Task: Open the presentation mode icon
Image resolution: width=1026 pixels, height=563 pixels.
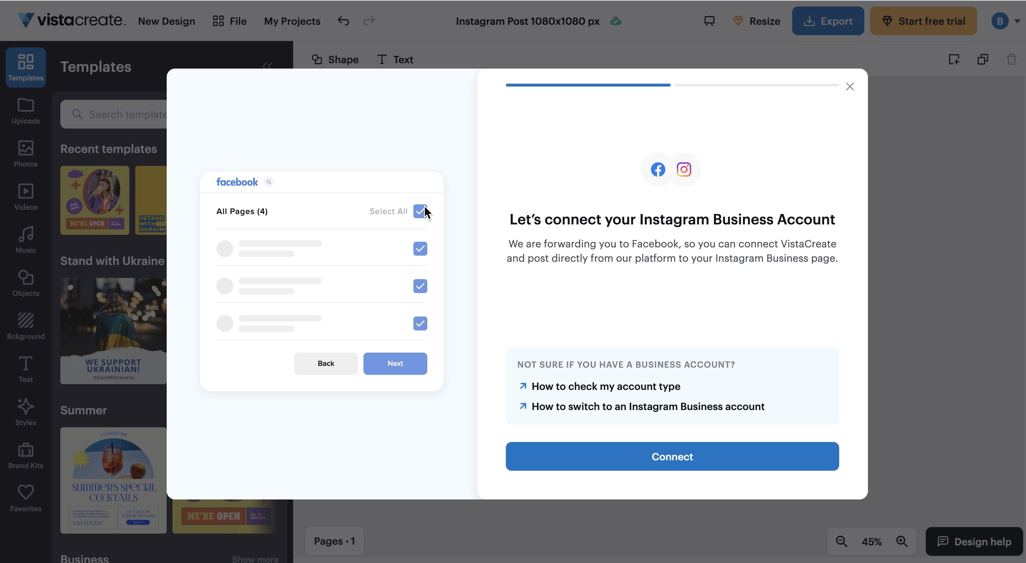Action: tap(710, 21)
